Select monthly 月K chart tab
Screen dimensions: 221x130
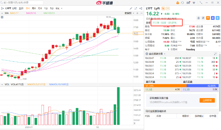[40, 9]
